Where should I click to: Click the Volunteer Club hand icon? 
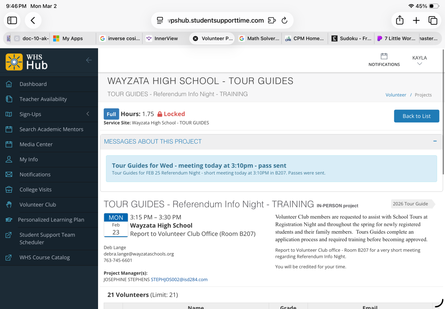click(x=9, y=205)
